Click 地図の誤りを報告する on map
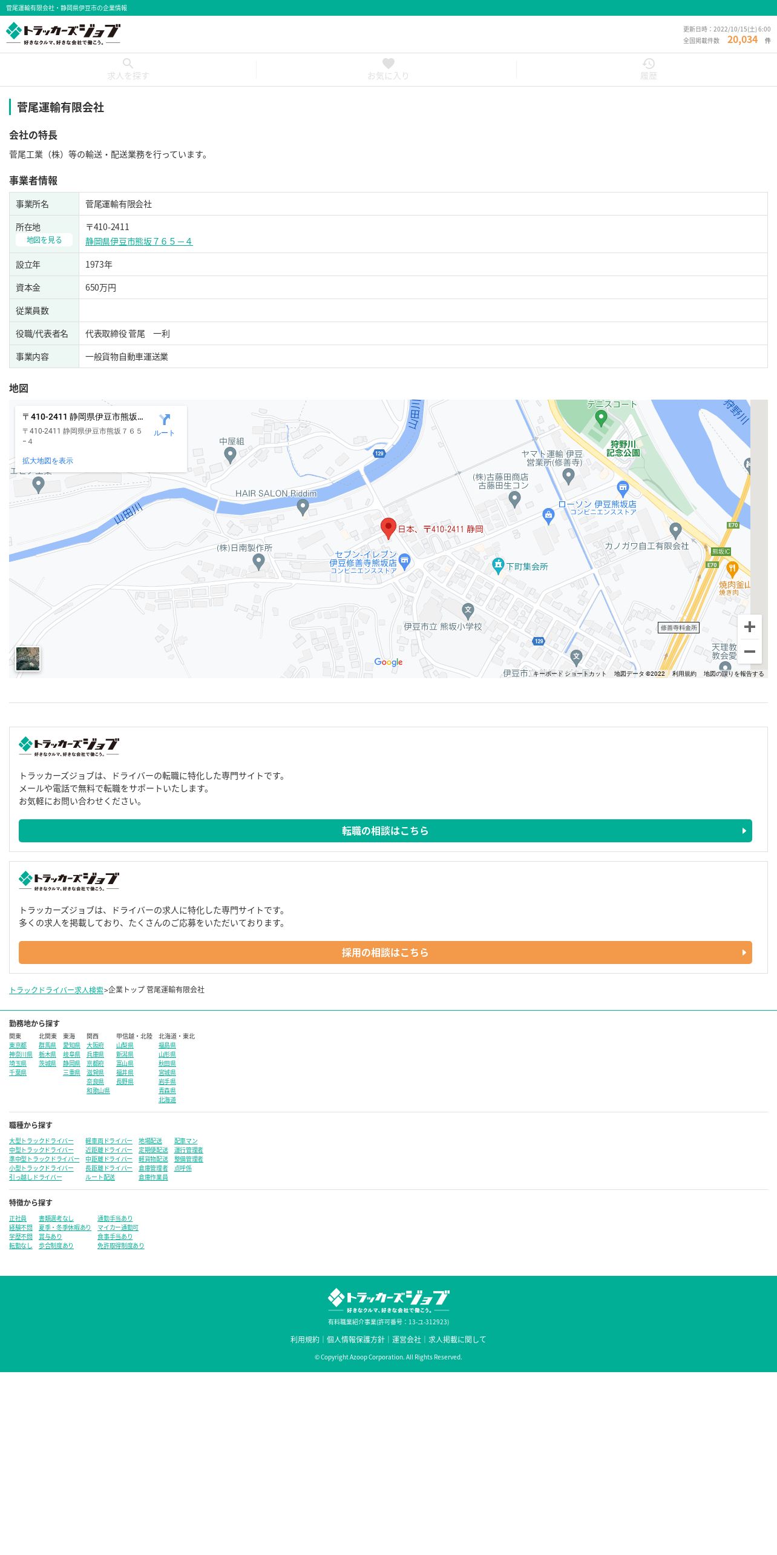The height and width of the screenshot is (1555, 777). 733,674
